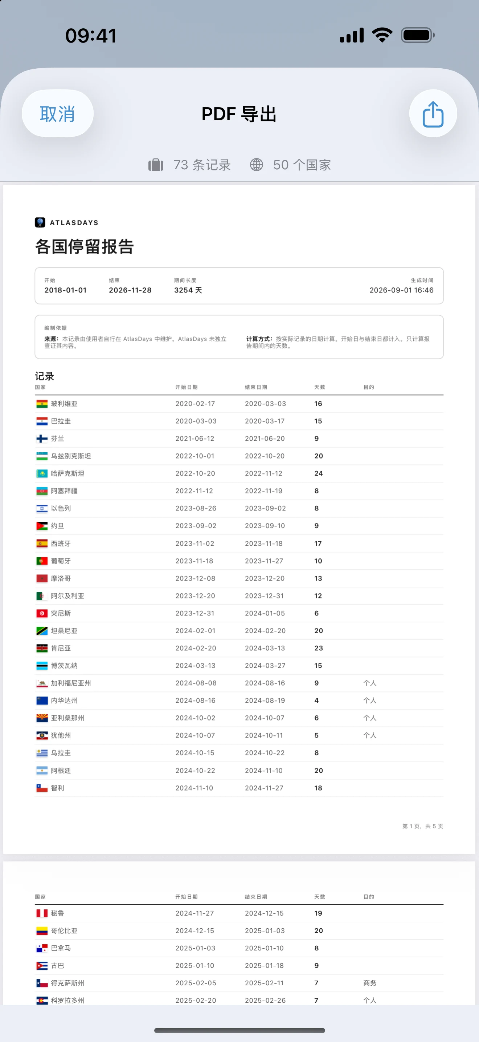Tap the suitcase records icon
Screen dimensions: 479x1042
tap(156, 165)
